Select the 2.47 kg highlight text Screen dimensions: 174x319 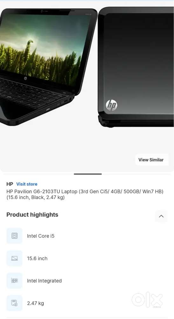(x=36, y=303)
